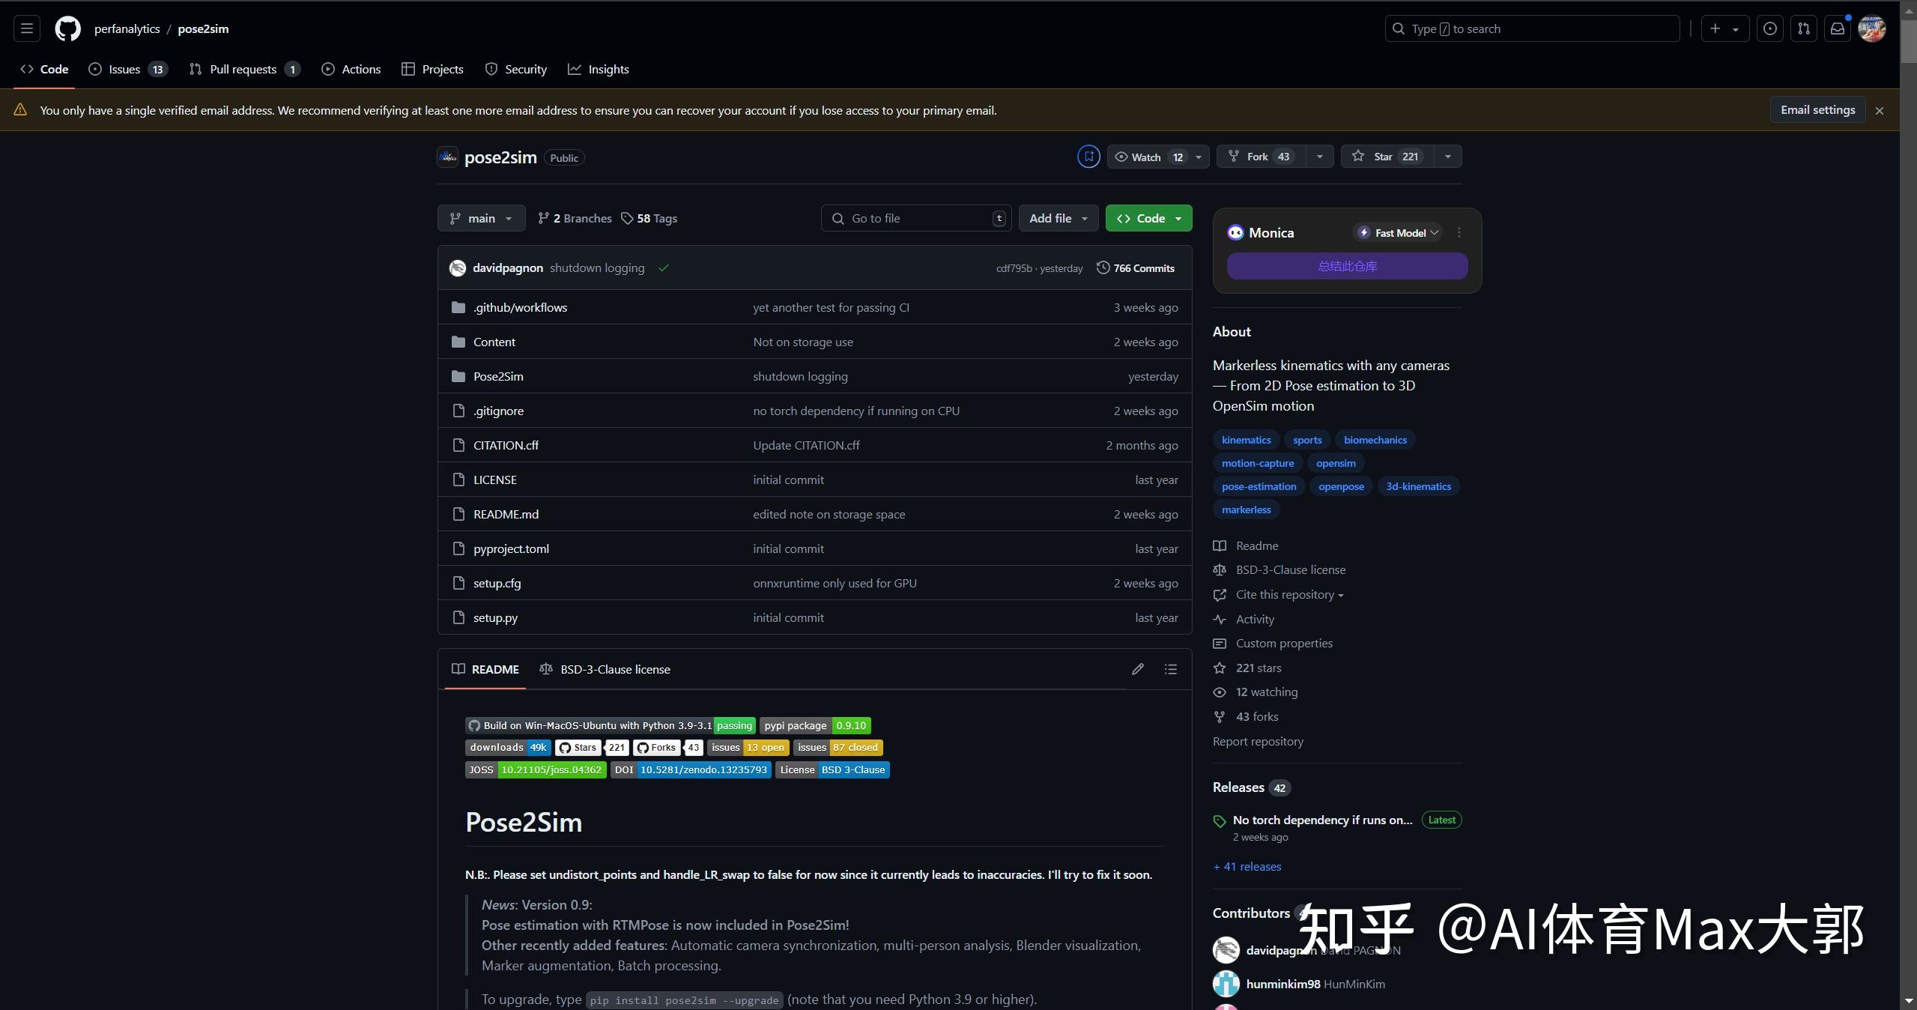Screen dimensions: 1917x1010
Task: Edit the README with the pencil icon
Action: pos(1136,669)
